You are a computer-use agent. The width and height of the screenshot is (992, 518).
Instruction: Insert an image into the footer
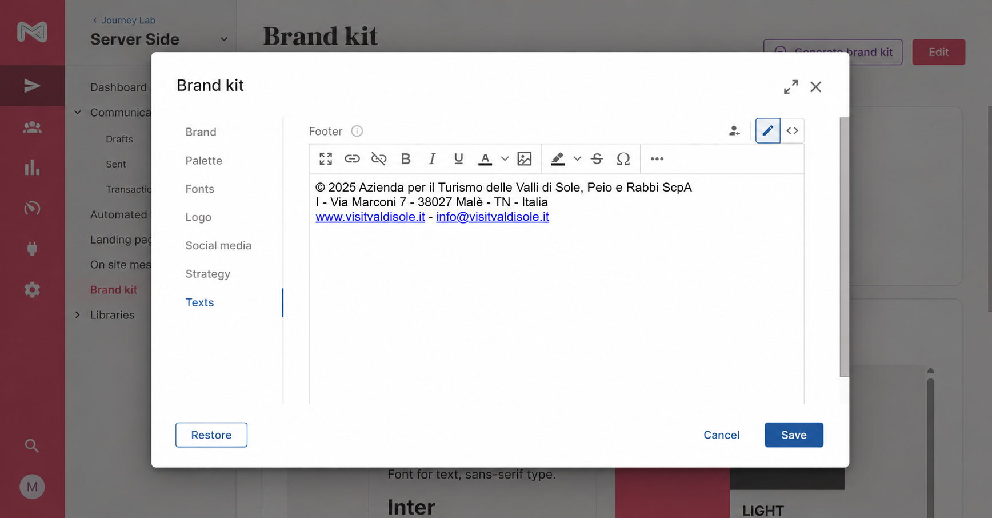coord(524,159)
